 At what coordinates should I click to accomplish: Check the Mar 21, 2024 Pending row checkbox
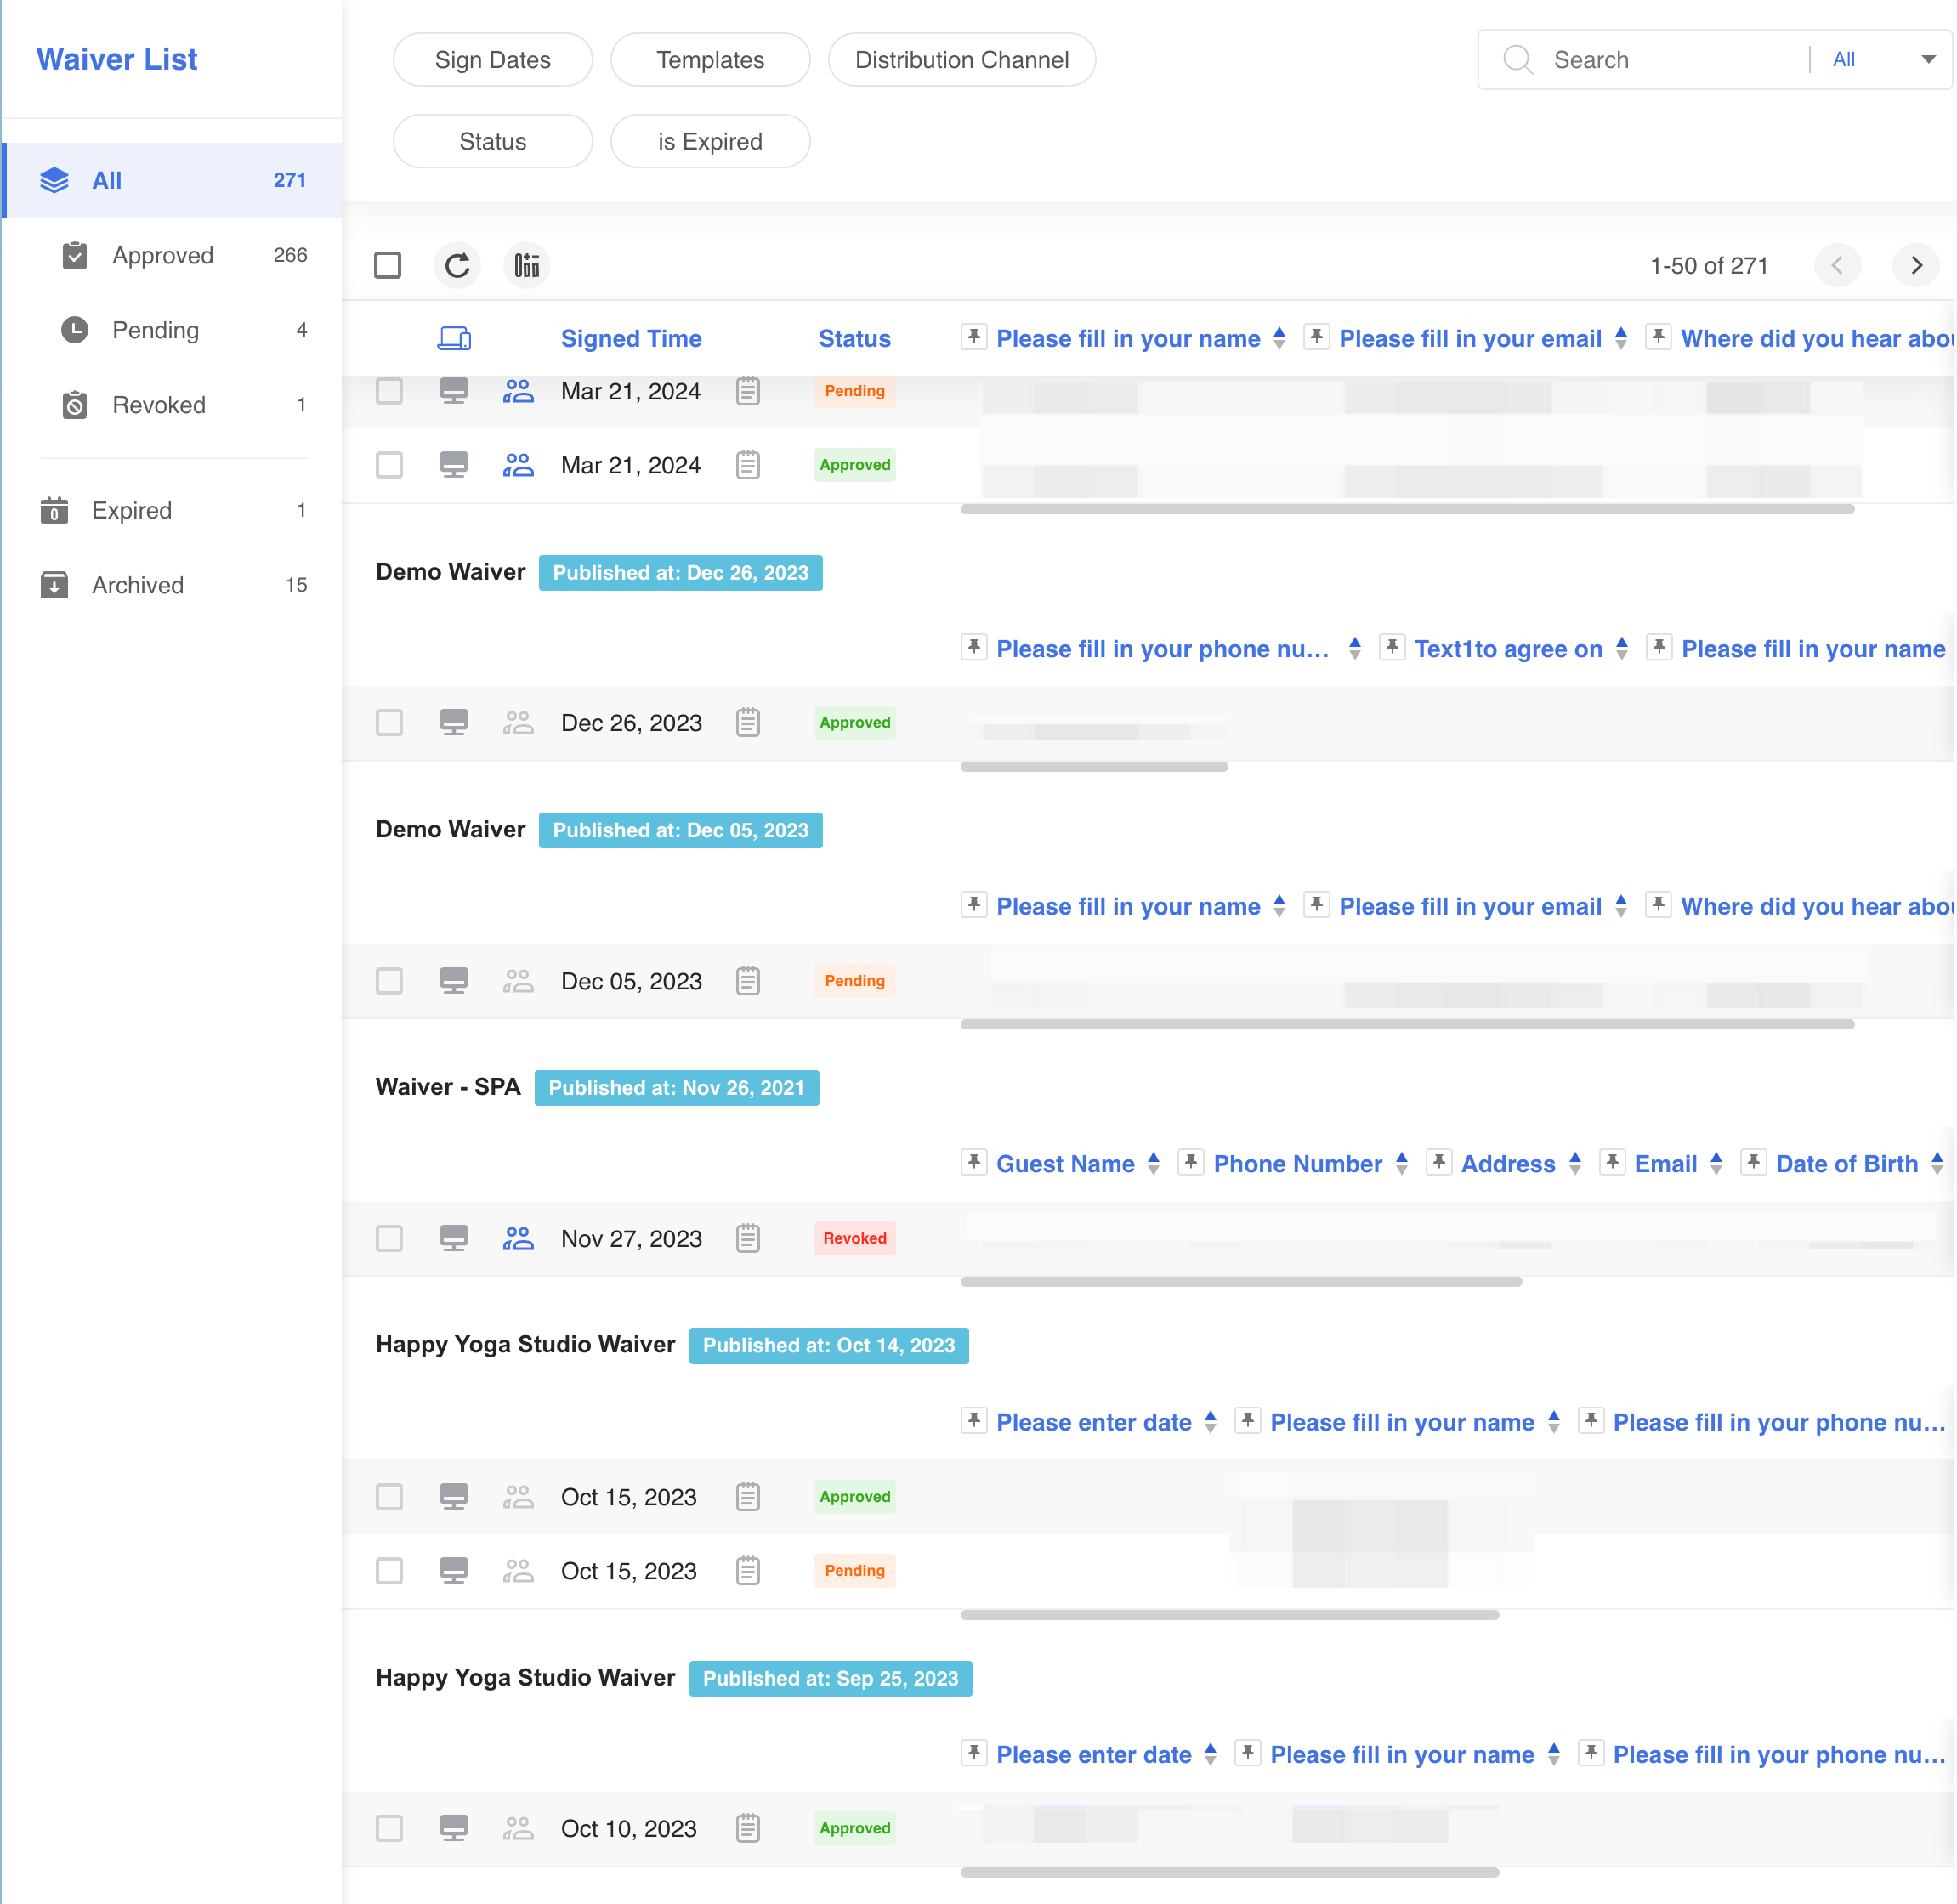(x=389, y=390)
